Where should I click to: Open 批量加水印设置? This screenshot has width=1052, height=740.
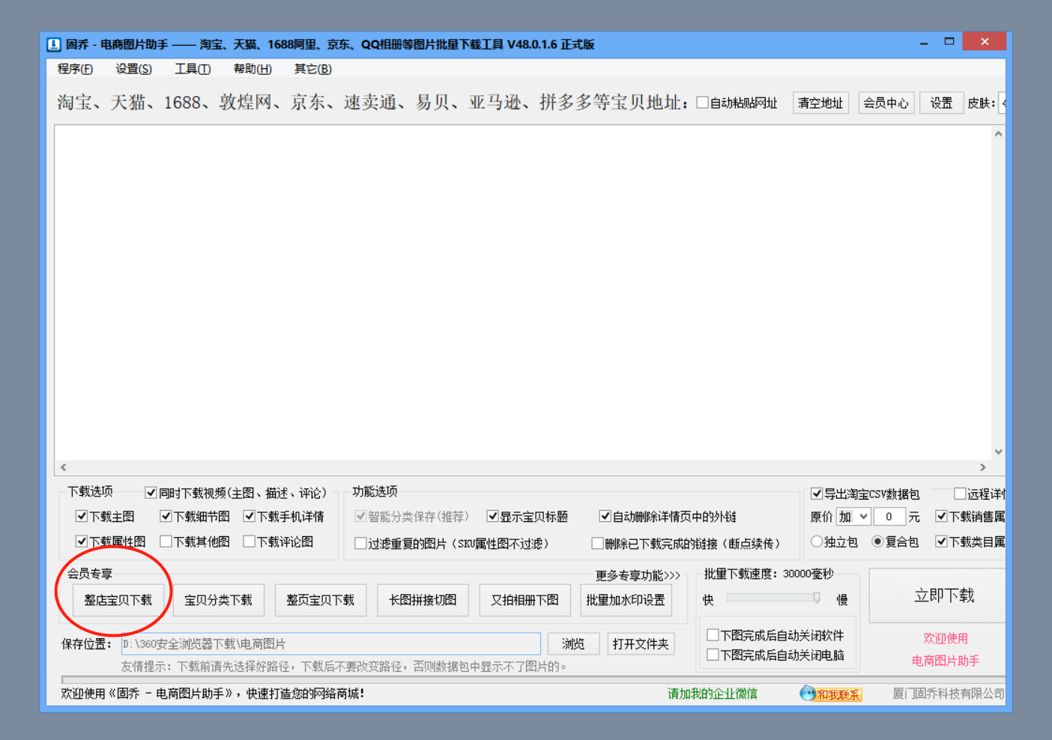[626, 600]
